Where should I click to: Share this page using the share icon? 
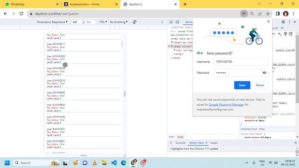[x=260, y=14]
